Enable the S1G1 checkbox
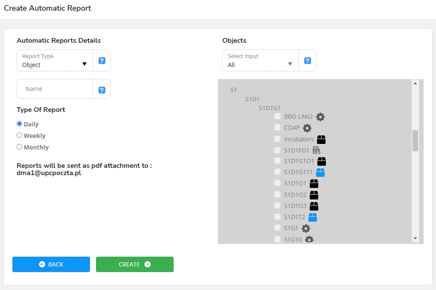Viewport: 436px width, 290px height. (x=277, y=228)
